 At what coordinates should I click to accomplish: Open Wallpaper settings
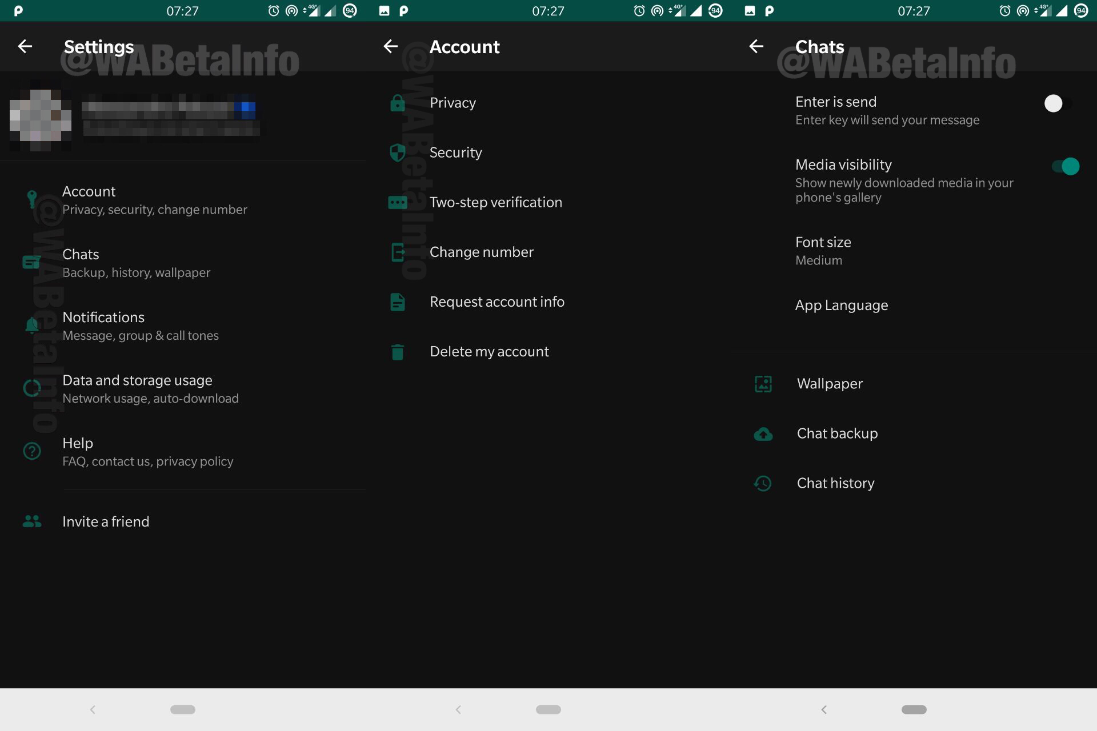pos(829,383)
